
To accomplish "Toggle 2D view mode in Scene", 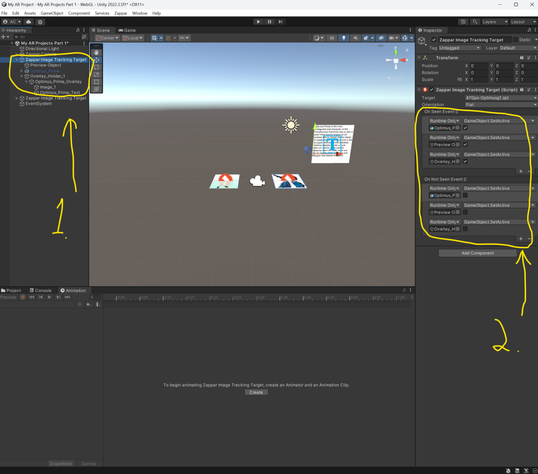I will (332, 38).
